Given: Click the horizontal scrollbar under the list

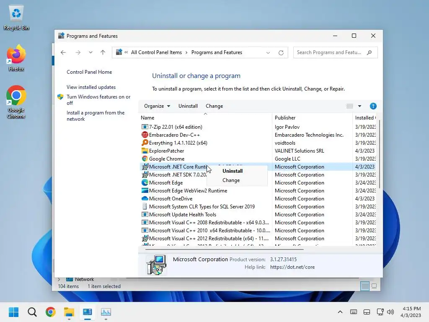Looking at the screenshot, I should [x=225, y=249].
